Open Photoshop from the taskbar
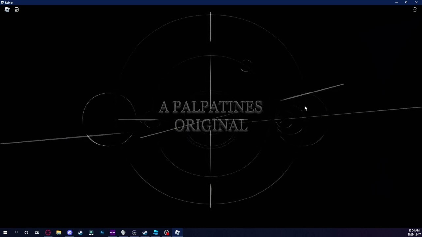Image resolution: width=422 pixels, height=237 pixels. tap(102, 233)
